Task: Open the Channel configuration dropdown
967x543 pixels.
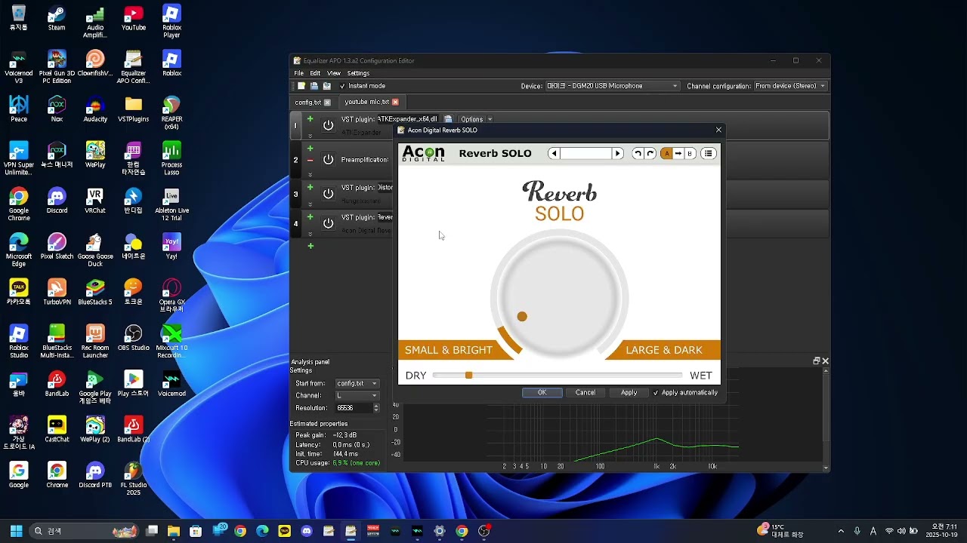Action: (790, 86)
